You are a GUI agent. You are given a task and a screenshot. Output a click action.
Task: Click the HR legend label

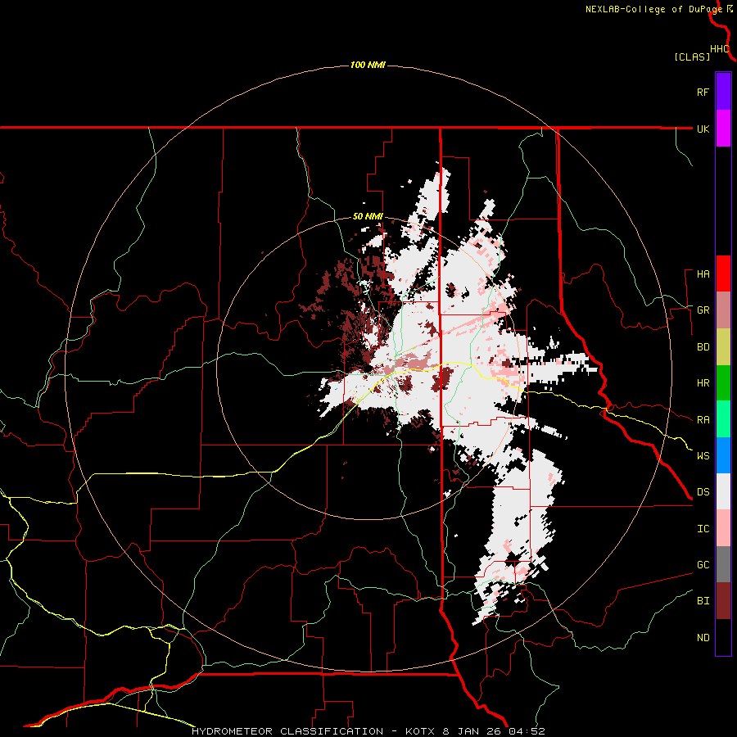tap(703, 383)
